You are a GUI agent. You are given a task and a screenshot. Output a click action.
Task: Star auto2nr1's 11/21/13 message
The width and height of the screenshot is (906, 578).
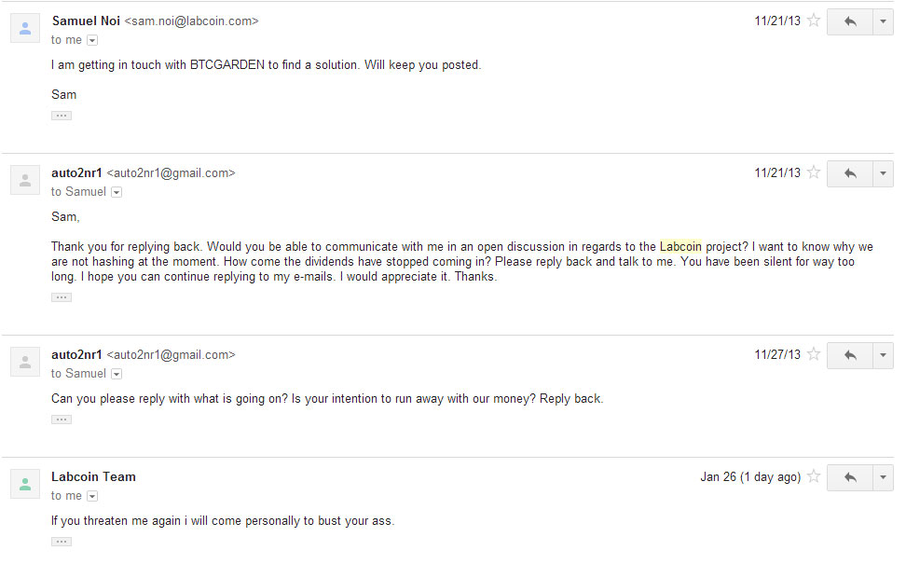(x=814, y=172)
